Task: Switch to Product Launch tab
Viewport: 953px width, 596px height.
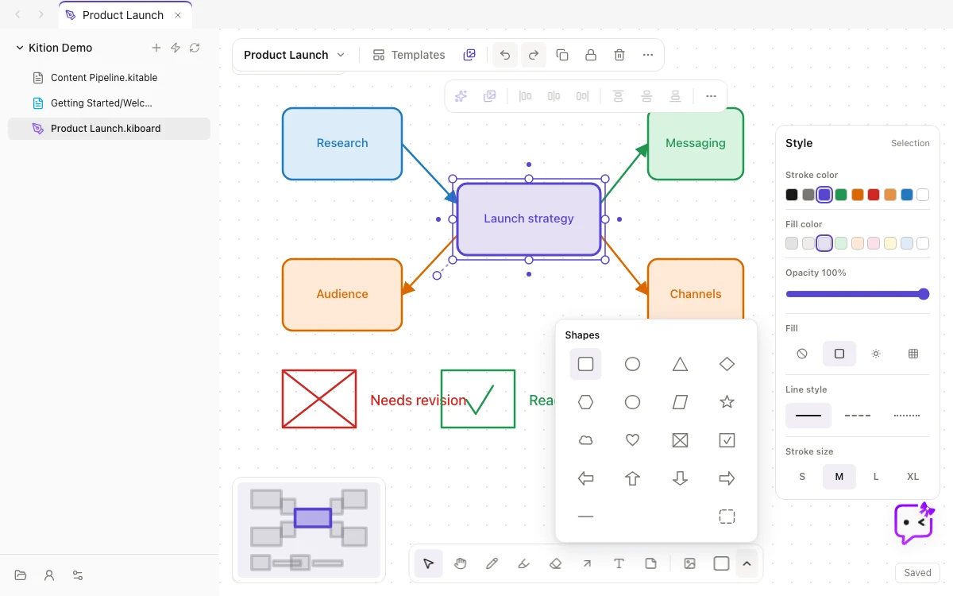Action: point(123,15)
